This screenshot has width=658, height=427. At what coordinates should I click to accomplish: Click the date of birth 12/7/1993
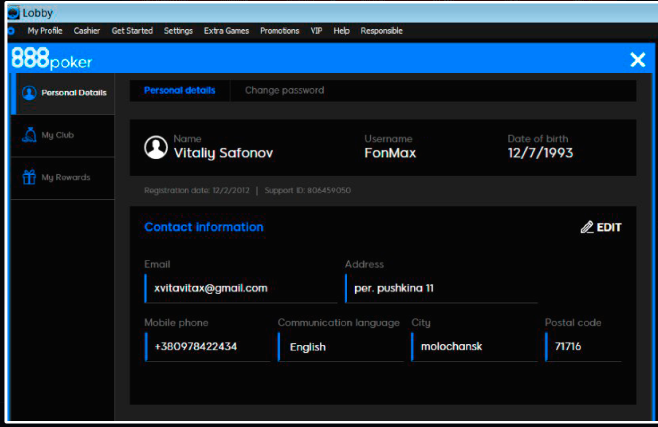tap(540, 153)
